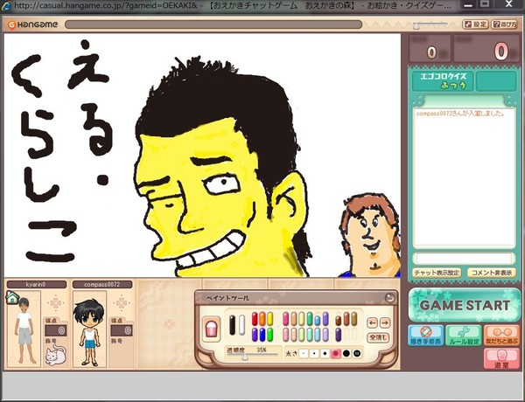525x402 pixels.
Task: Adjust the 透明度 transparency slider handle
Action: (x=245, y=357)
